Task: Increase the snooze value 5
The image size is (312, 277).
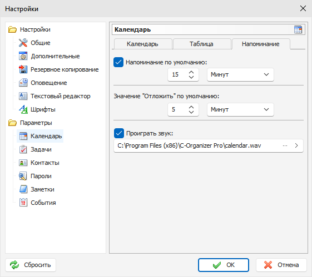Action: [x=191, y=107]
